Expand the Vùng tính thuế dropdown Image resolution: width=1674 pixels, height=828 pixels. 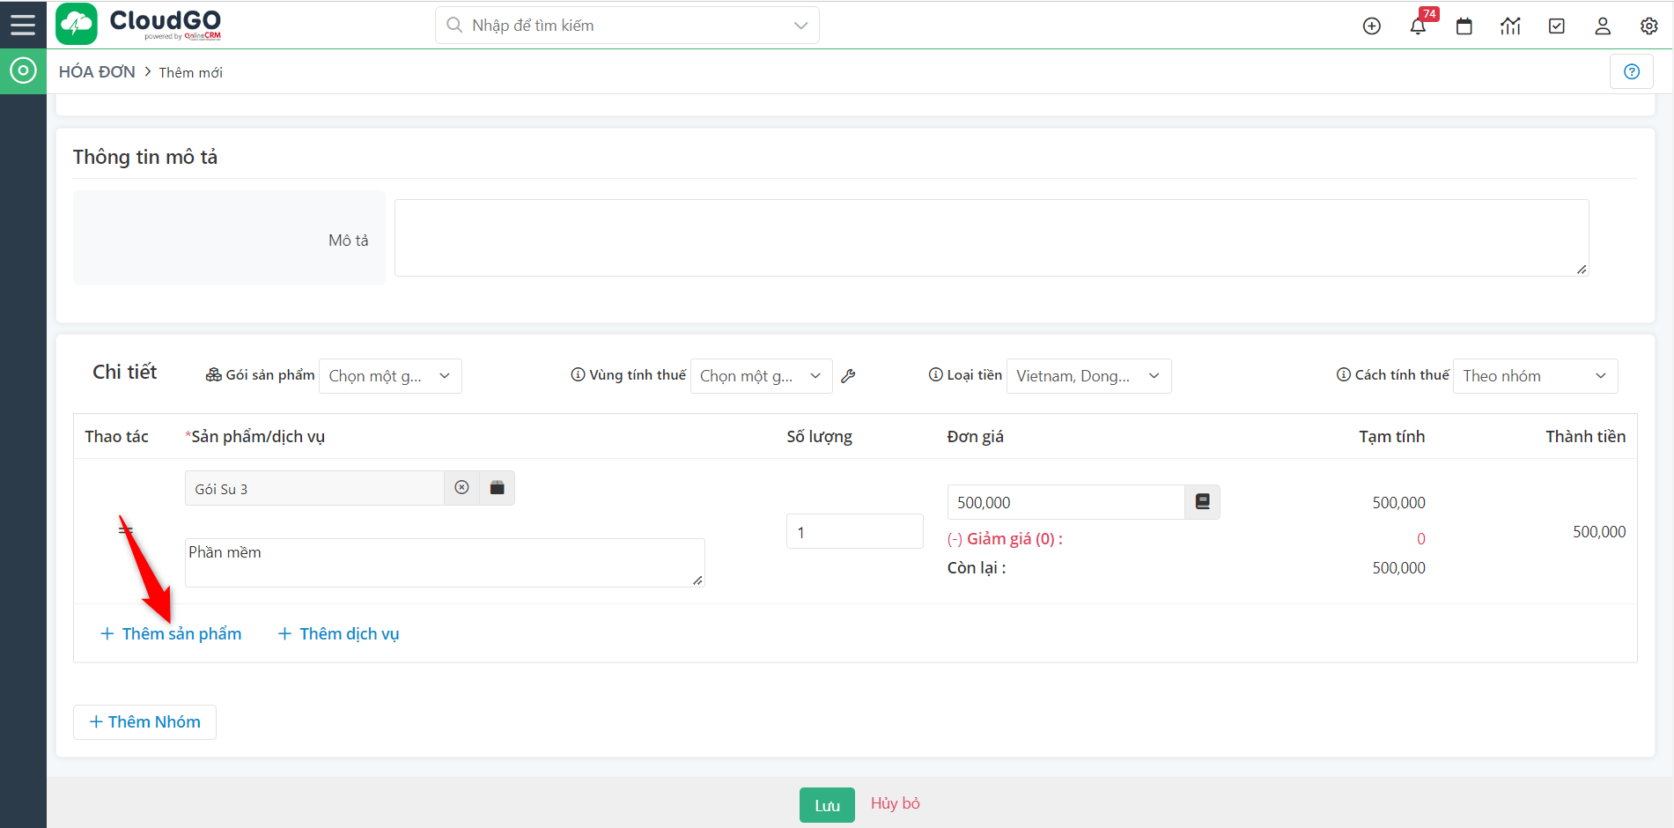[761, 376]
